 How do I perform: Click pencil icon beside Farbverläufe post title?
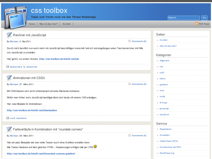click(x=9, y=129)
